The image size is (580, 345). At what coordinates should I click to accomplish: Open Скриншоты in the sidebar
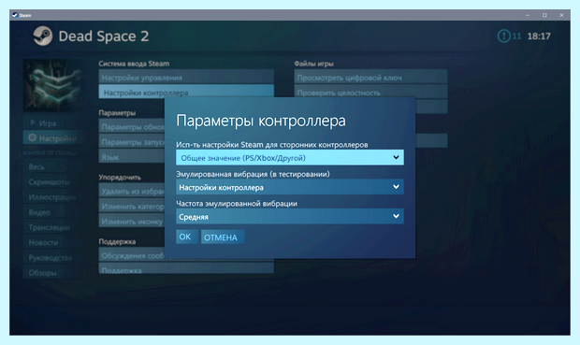(x=52, y=182)
